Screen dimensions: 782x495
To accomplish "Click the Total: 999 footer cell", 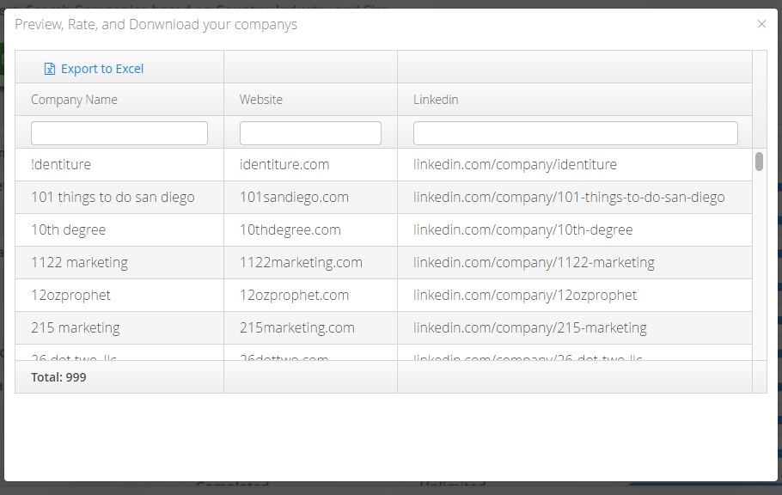I will point(119,376).
